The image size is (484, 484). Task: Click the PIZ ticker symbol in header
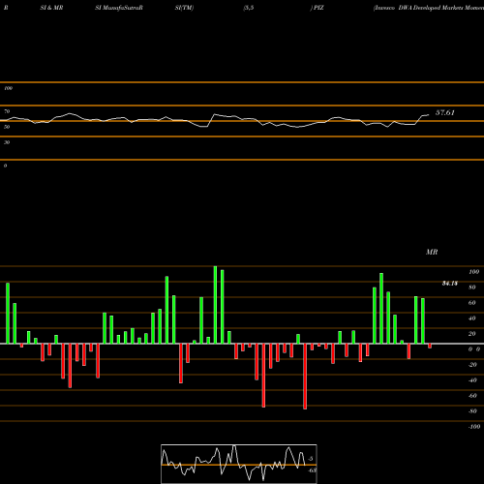[318, 8]
